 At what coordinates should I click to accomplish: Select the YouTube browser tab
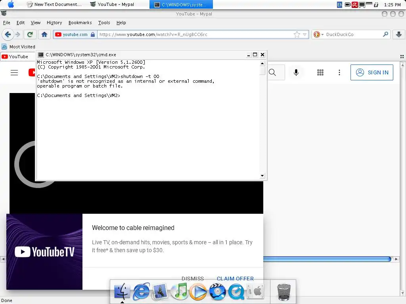click(17, 57)
